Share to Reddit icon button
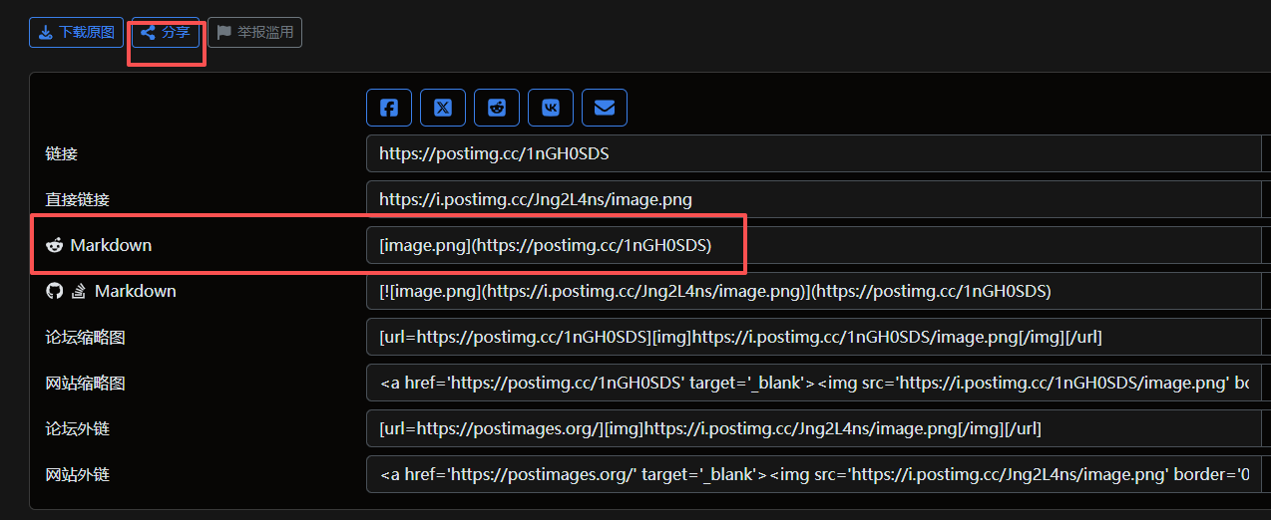1271x520 pixels. 497,108
